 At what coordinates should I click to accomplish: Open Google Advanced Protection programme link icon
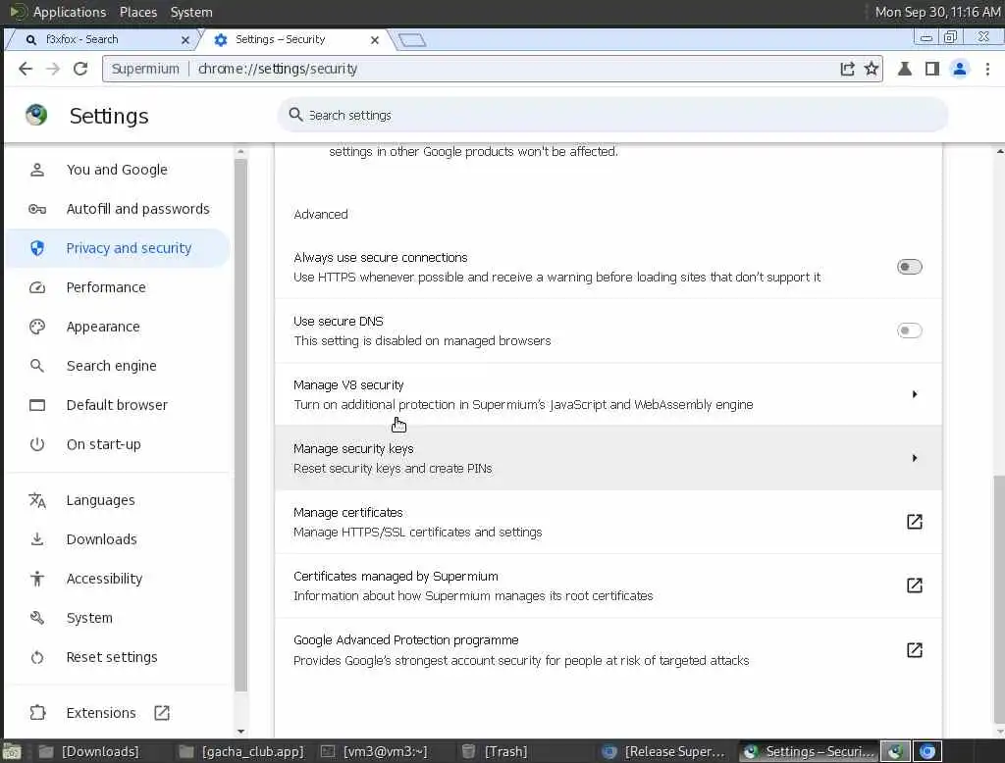[x=915, y=650]
